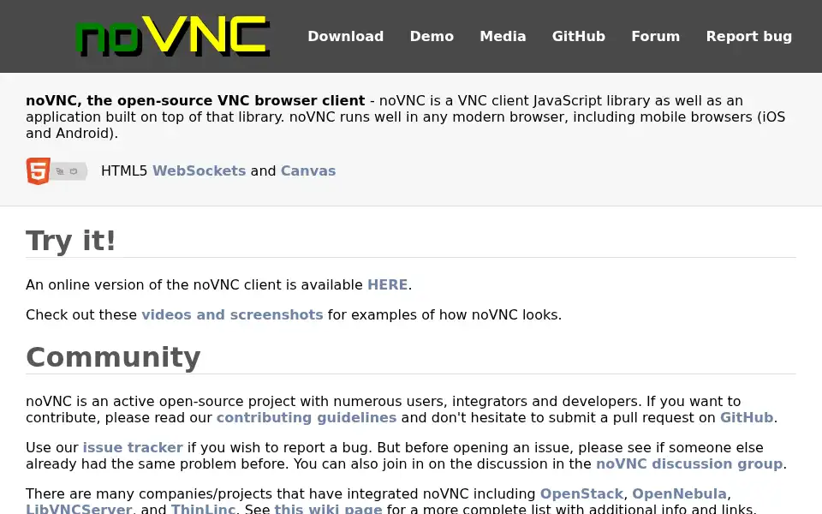Open the HERE online client link
Viewport: 822px width, 514px height.
tap(387, 284)
